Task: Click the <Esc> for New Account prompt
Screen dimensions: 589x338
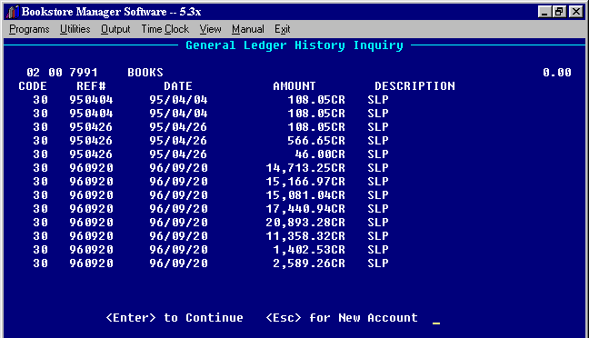Action: 342,318
